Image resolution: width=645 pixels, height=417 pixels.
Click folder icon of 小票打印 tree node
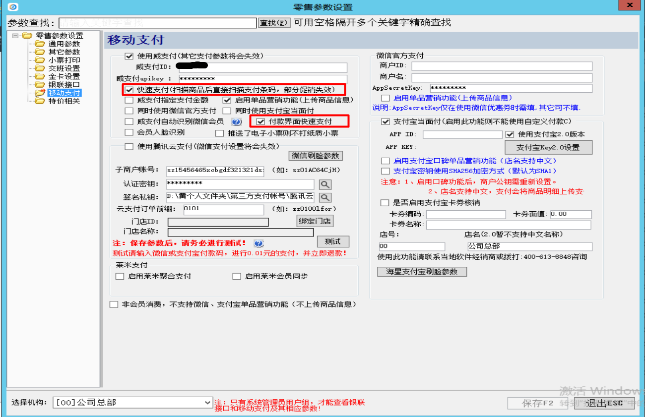tap(40, 60)
